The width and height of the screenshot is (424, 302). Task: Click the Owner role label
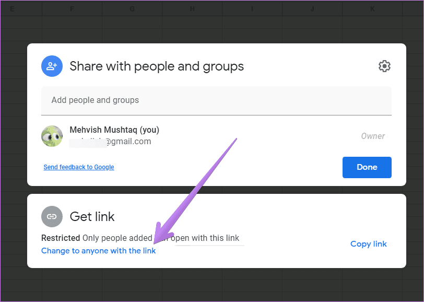pos(373,136)
